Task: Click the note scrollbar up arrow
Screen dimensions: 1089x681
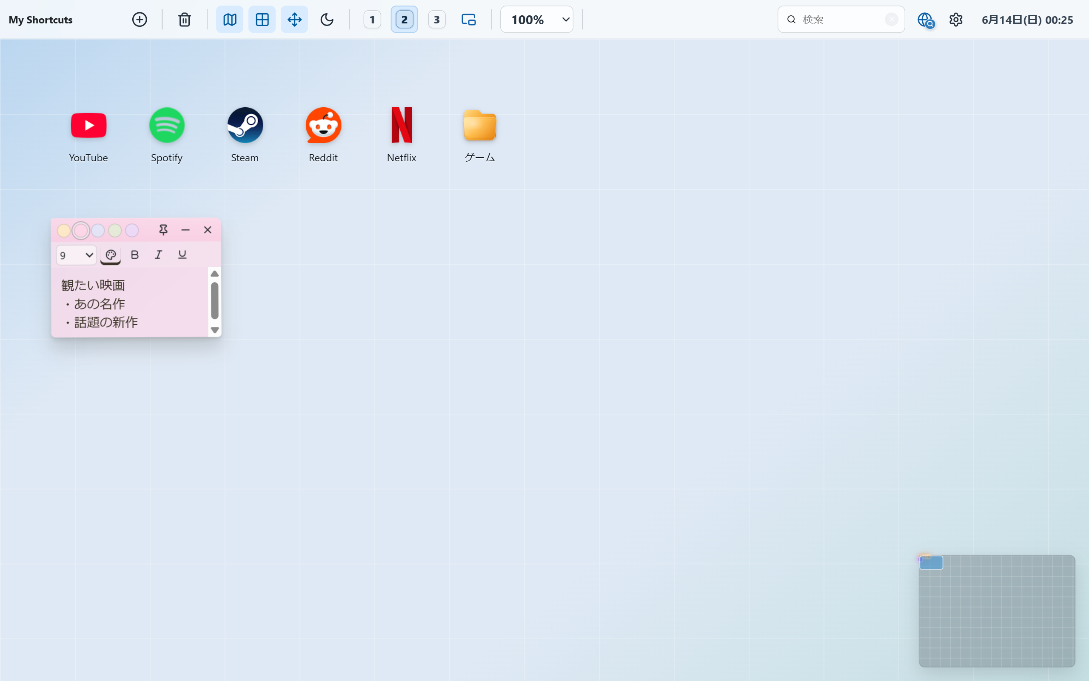Action: (215, 274)
